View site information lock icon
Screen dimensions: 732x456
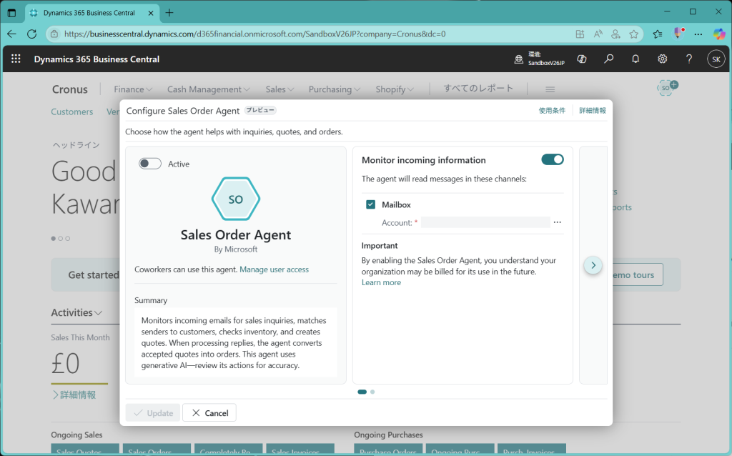[x=54, y=34]
